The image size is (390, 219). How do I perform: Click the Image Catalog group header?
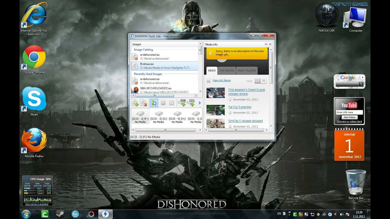[144, 50]
